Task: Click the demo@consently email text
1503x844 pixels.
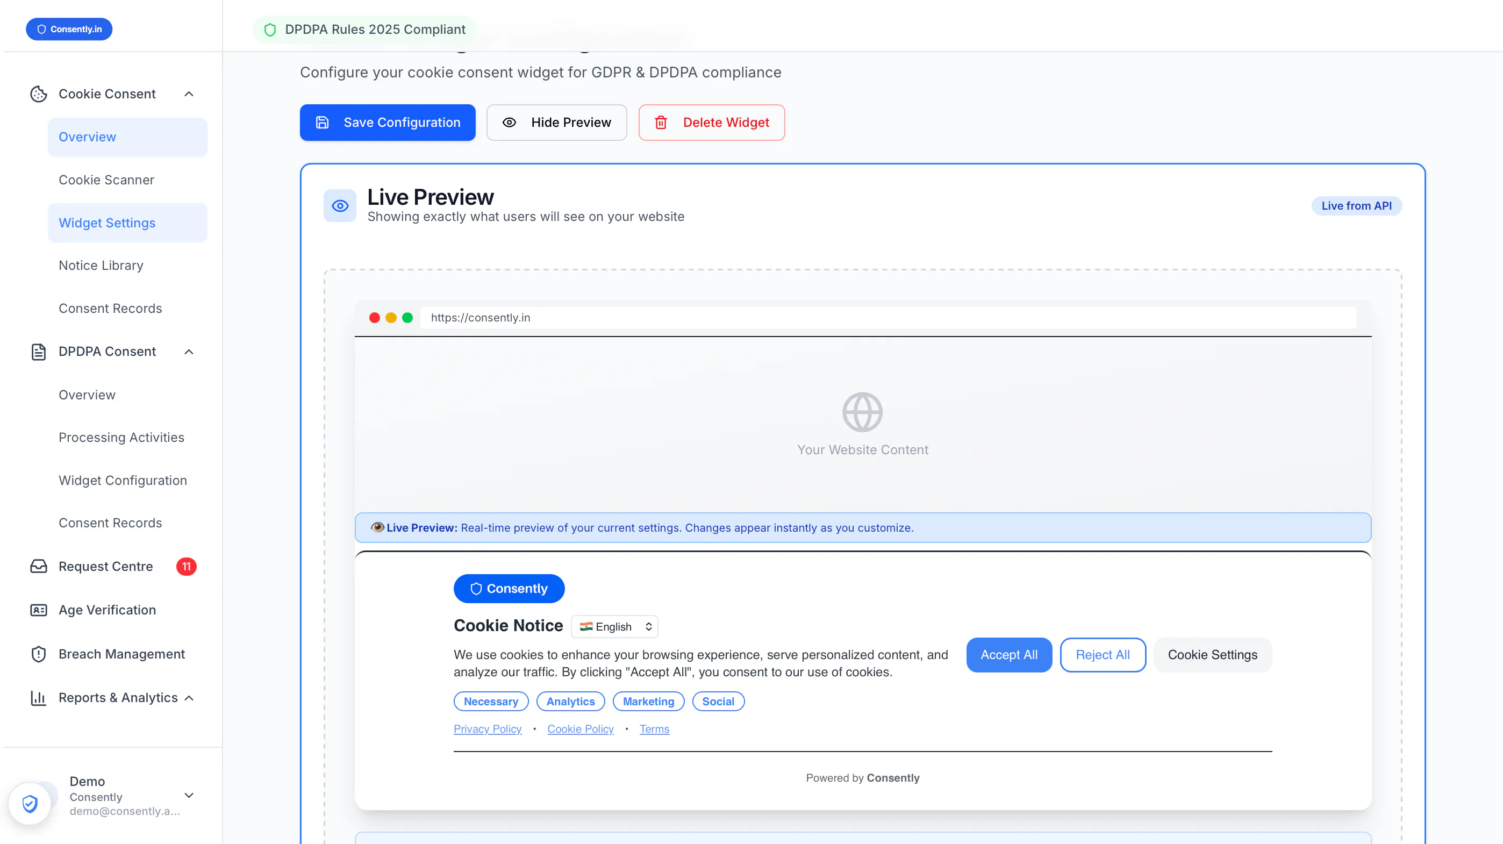Action: click(125, 811)
